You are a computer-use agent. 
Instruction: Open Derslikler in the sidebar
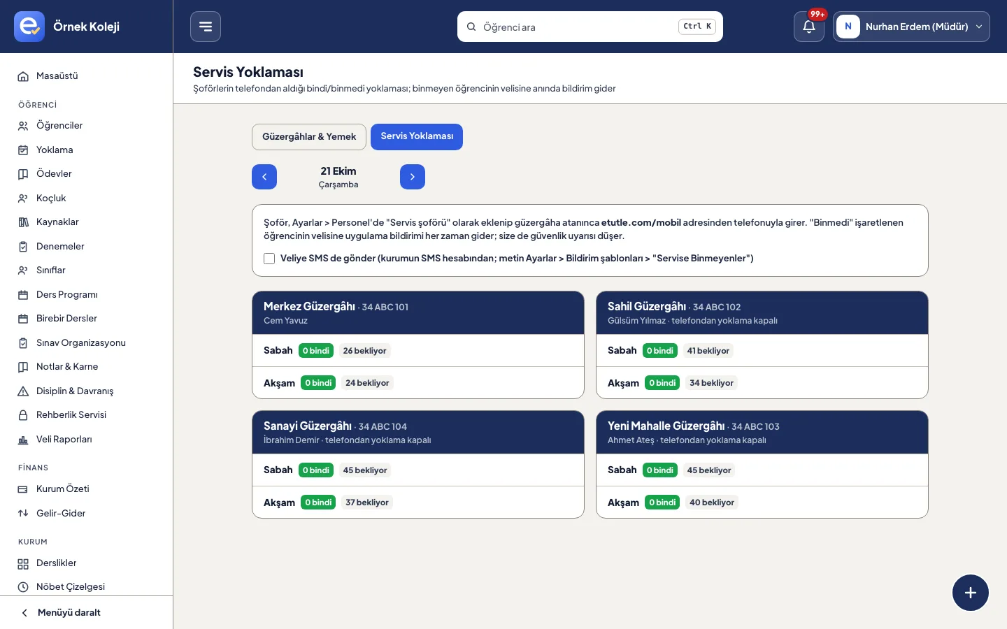pyautogui.click(x=87, y=563)
